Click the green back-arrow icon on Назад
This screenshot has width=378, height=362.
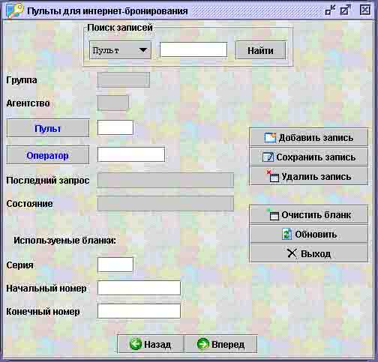[x=136, y=344]
